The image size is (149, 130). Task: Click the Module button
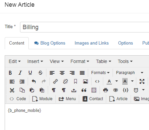42,99
